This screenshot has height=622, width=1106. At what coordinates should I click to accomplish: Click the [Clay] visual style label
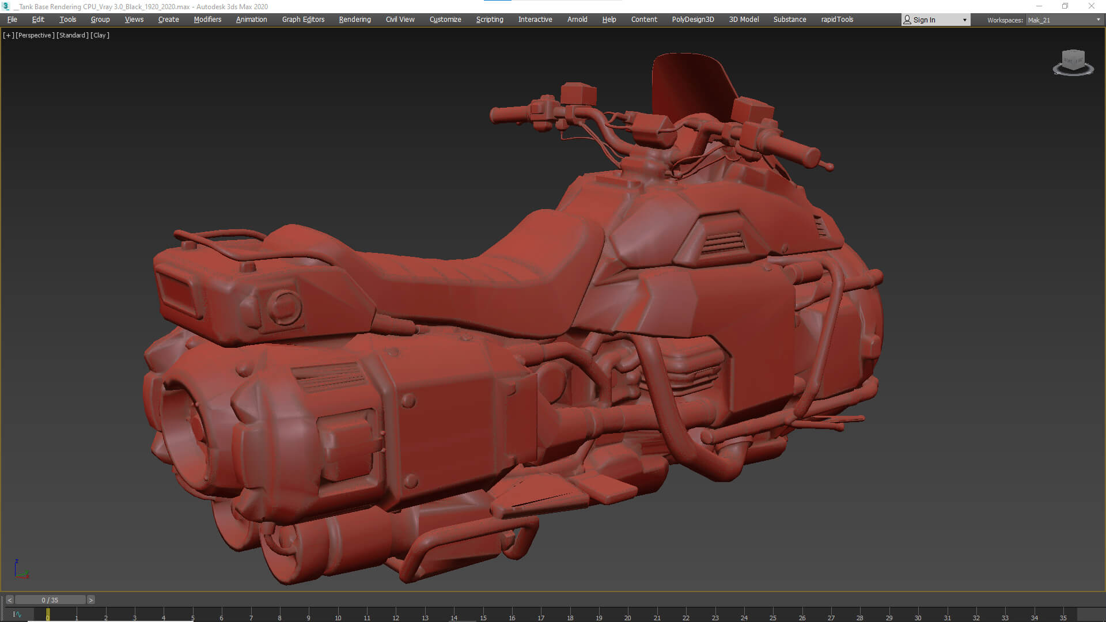[x=100, y=35]
